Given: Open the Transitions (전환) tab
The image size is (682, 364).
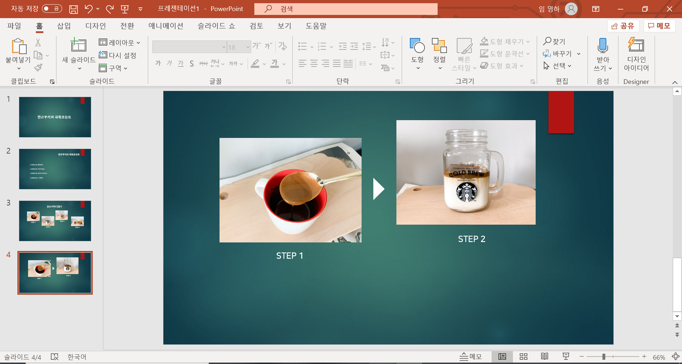Looking at the screenshot, I should tap(127, 26).
